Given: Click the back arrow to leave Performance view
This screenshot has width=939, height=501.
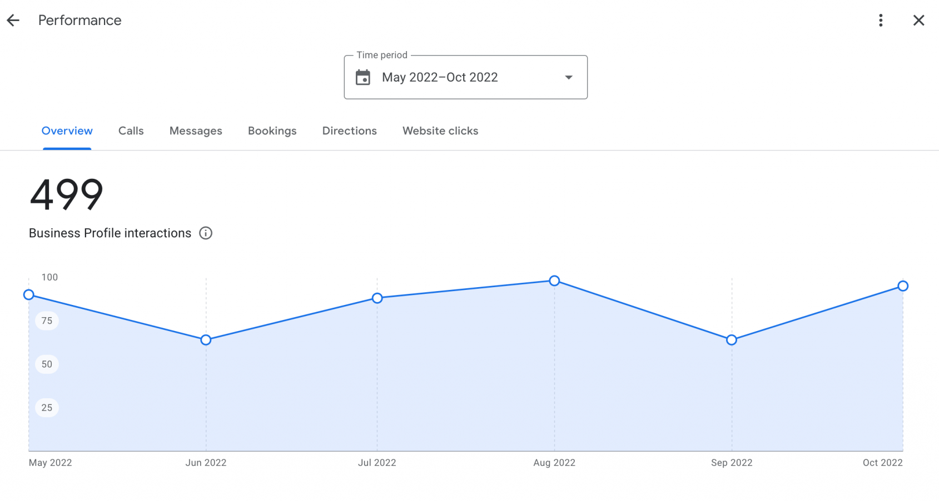Looking at the screenshot, I should coord(13,20).
